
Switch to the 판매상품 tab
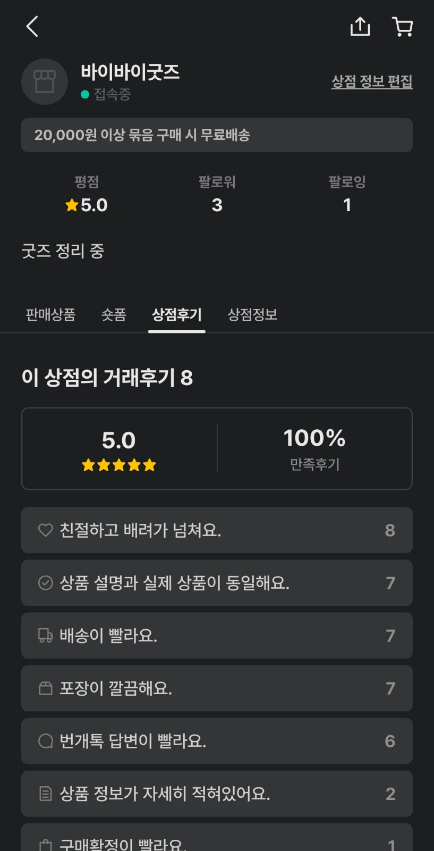tap(50, 314)
